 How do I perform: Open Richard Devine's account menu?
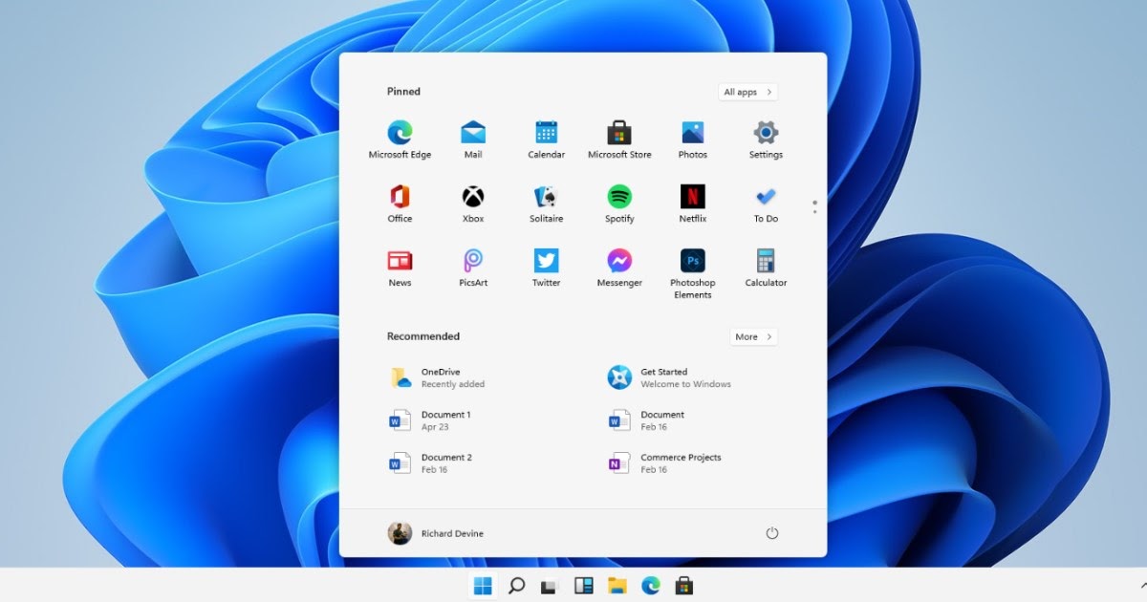(436, 533)
